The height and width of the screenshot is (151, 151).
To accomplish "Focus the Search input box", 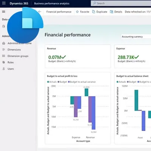I will coord(121,3).
